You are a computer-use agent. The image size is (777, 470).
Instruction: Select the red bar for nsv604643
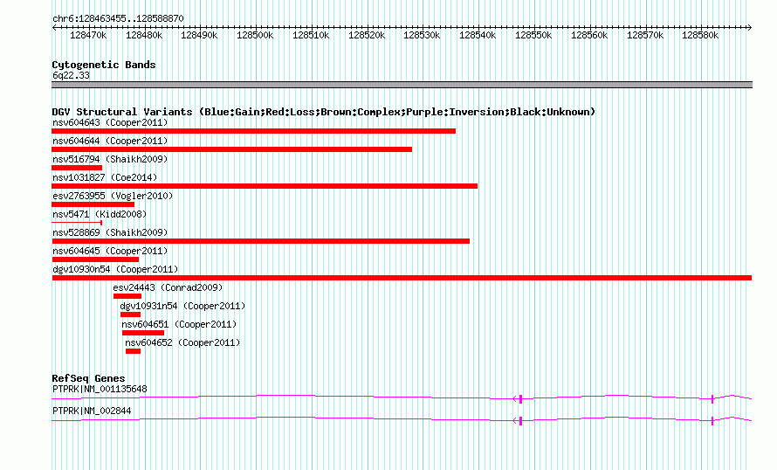click(x=254, y=131)
